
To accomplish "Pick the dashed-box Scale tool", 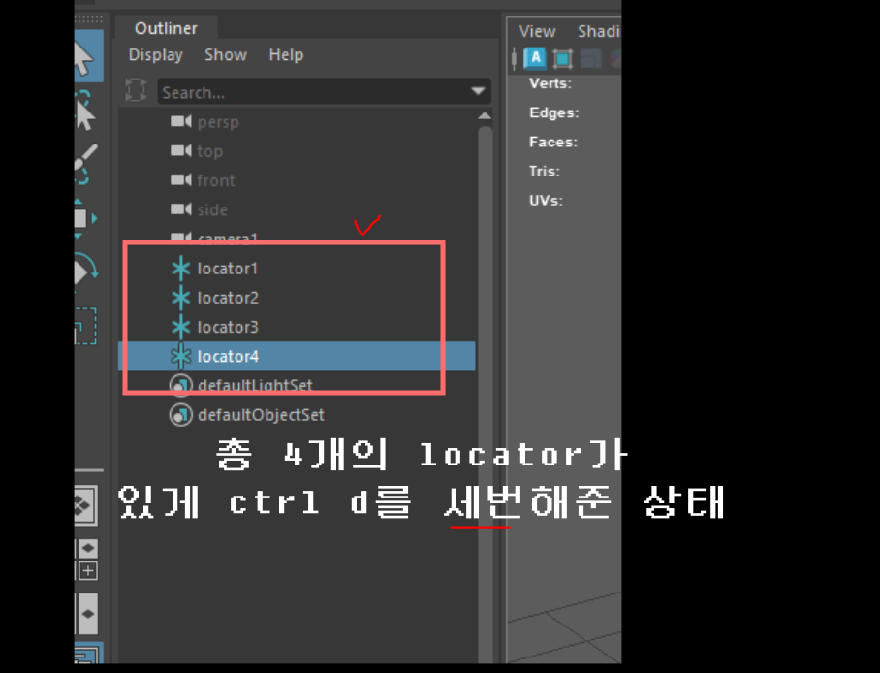I will (x=85, y=326).
